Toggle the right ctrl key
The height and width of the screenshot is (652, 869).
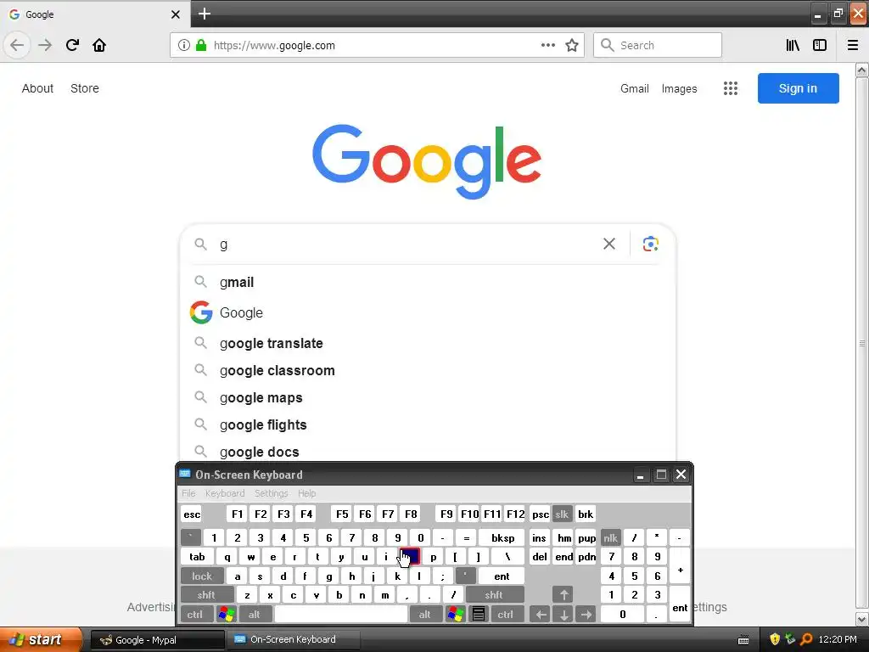tap(506, 615)
